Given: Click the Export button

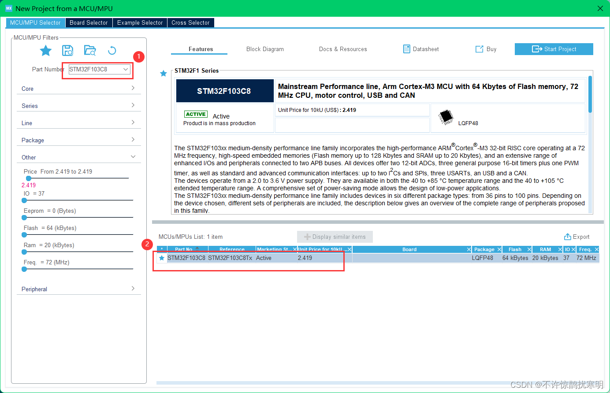Looking at the screenshot, I should tap(577, 237).
